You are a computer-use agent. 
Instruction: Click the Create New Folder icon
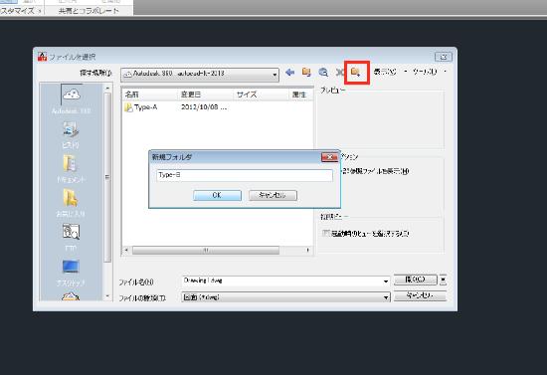(x=356, y=73)
